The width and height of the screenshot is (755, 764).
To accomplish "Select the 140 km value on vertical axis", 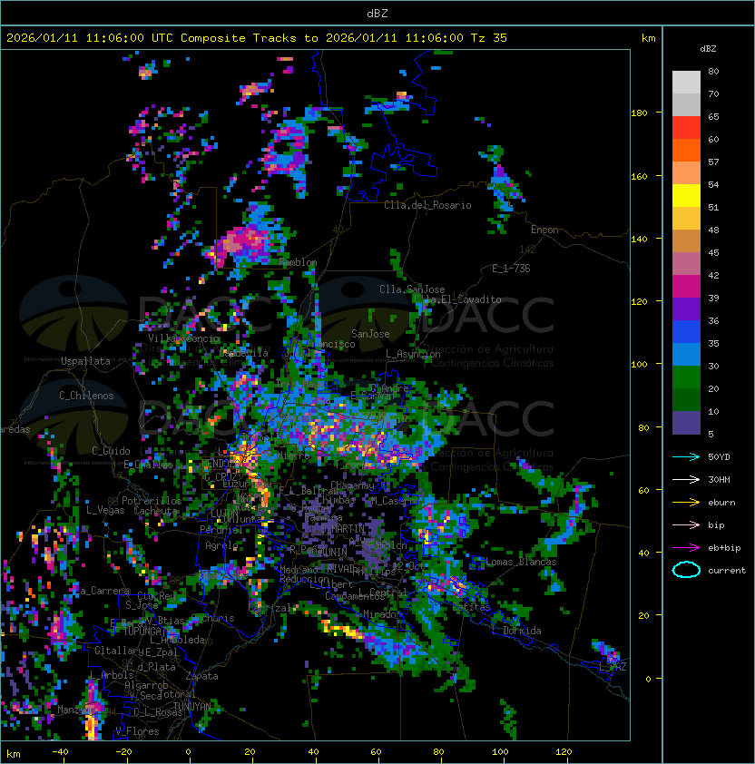I will [x=639, y=239].
